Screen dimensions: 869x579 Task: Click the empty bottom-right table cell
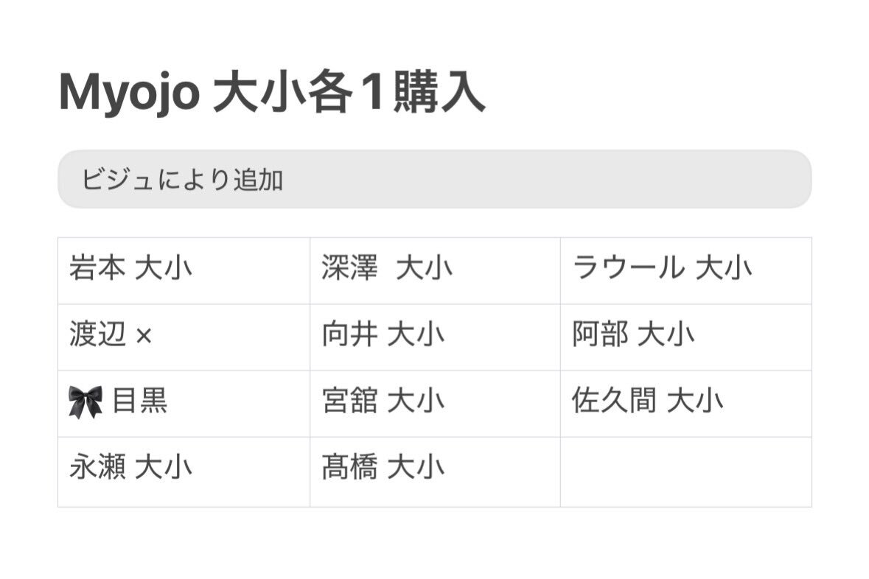tap(686, 472)
